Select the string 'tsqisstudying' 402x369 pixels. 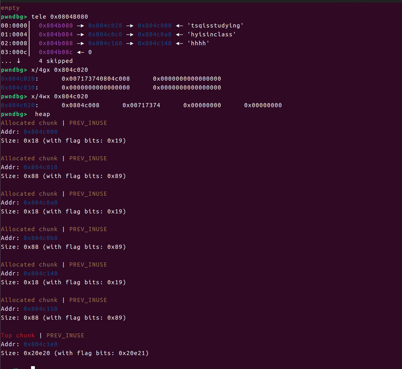click(x=215, y=26)
